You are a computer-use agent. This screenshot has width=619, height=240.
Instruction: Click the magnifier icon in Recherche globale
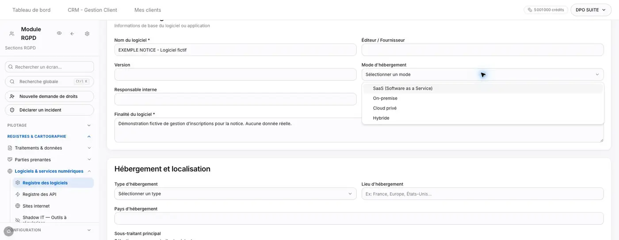point(12,82)
